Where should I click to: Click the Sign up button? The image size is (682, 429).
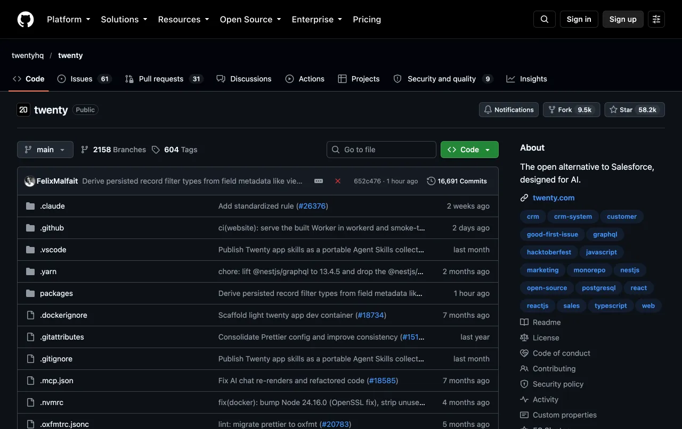tap(623, 19)
